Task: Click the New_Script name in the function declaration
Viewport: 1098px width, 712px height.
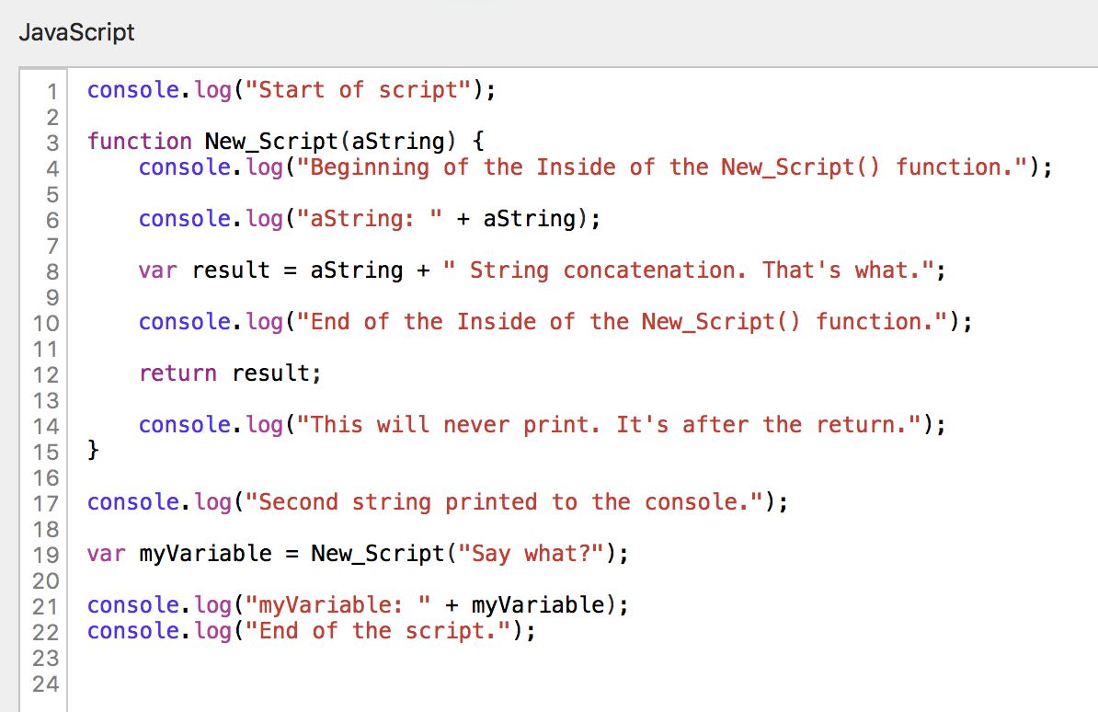Action: click(x=271, y=142)
